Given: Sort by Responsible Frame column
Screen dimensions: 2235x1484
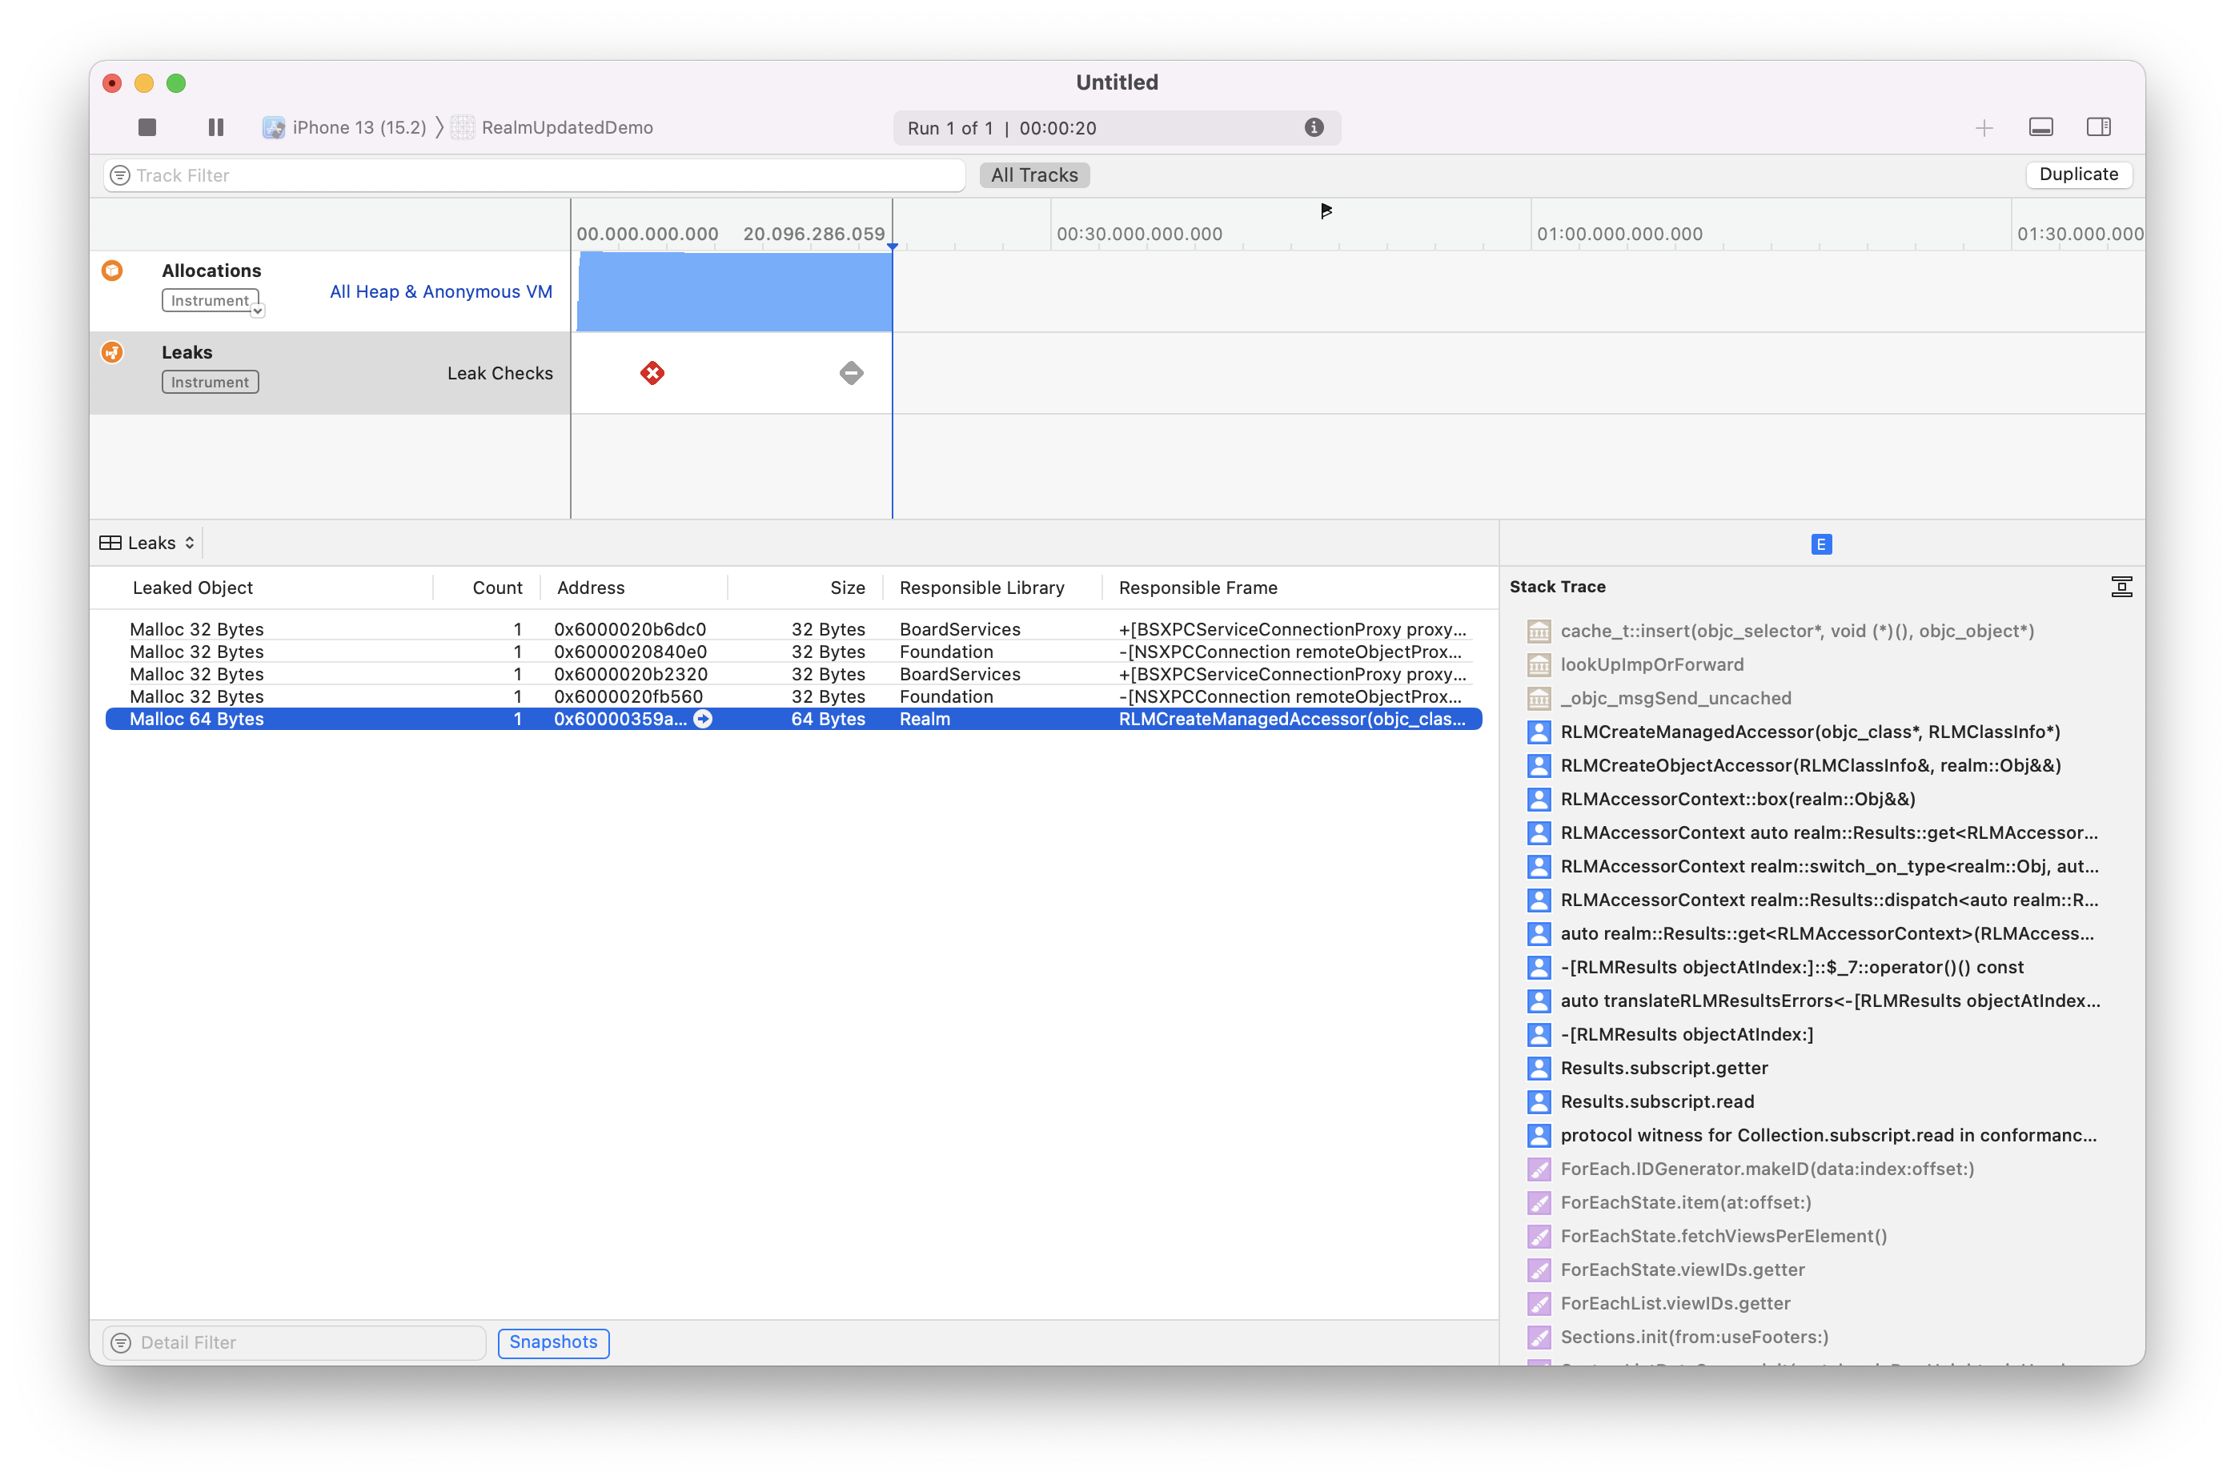Looking at the screenshot, I should point(1197,588).
